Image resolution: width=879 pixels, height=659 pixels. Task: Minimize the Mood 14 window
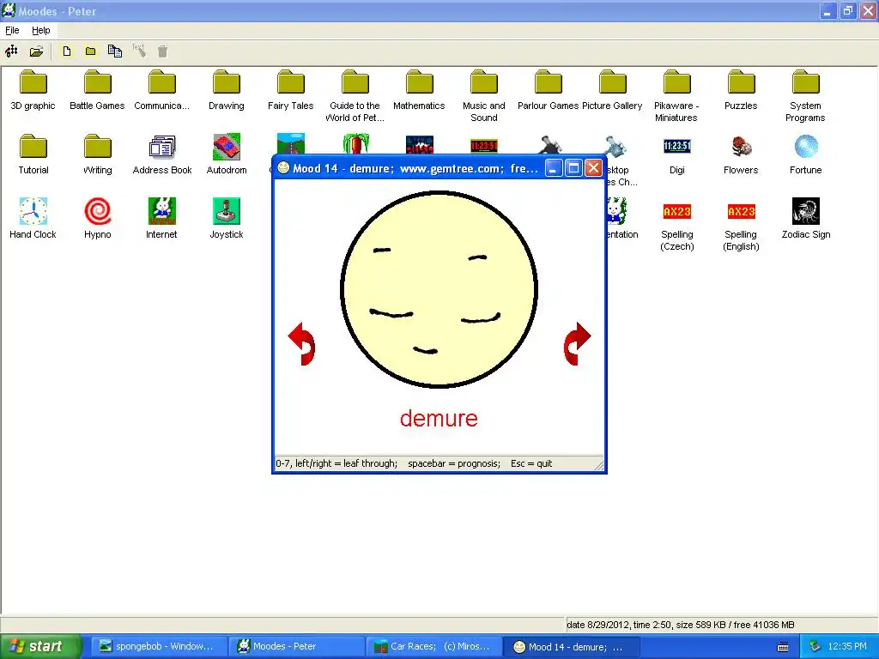[x=554, y=167]
